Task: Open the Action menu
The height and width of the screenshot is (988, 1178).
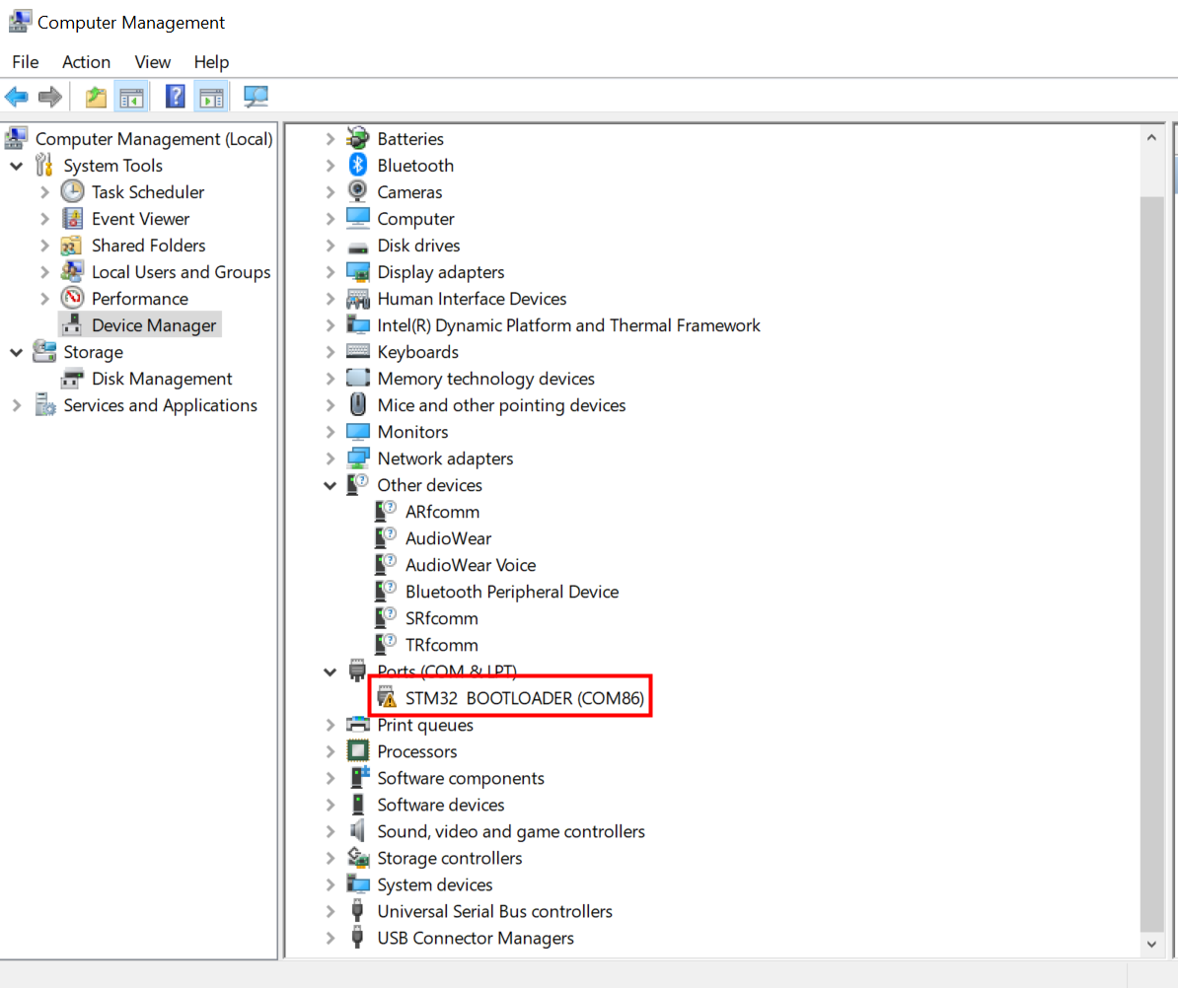Action: [87, 61]
